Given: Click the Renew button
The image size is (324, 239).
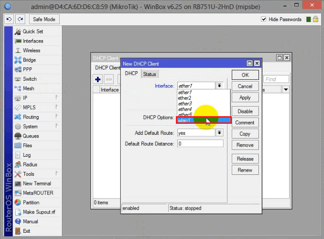Looking at the screenshot, I should point(245,170).
